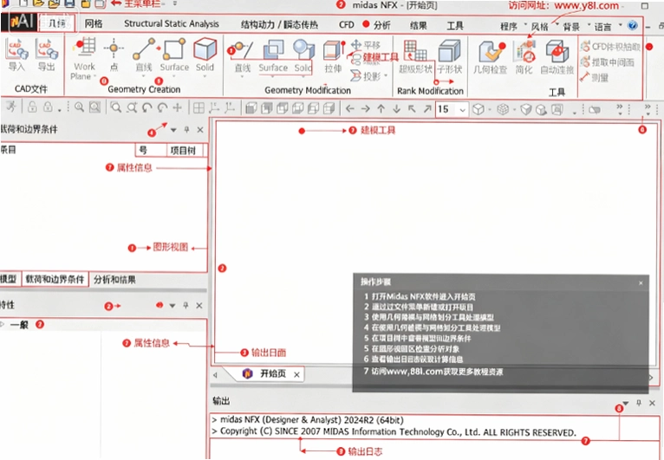Rotate view with the up arrow icon
The height and width of the screenshot is (460, 664).
click(x=381, y=109)
